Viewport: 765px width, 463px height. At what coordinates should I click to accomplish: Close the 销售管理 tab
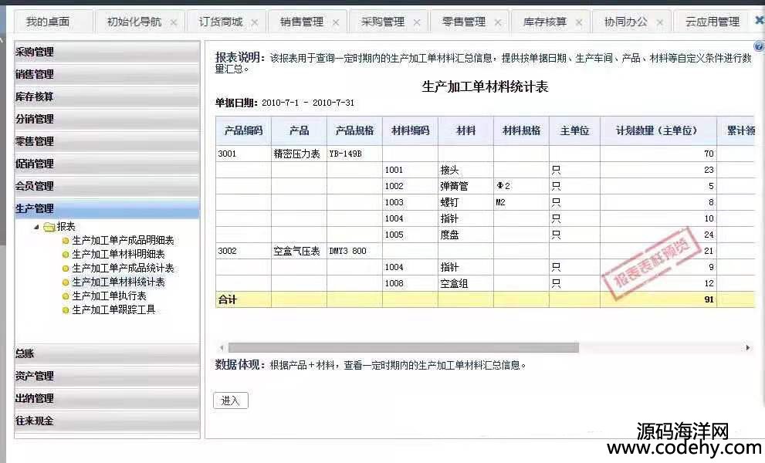(336, 23)
